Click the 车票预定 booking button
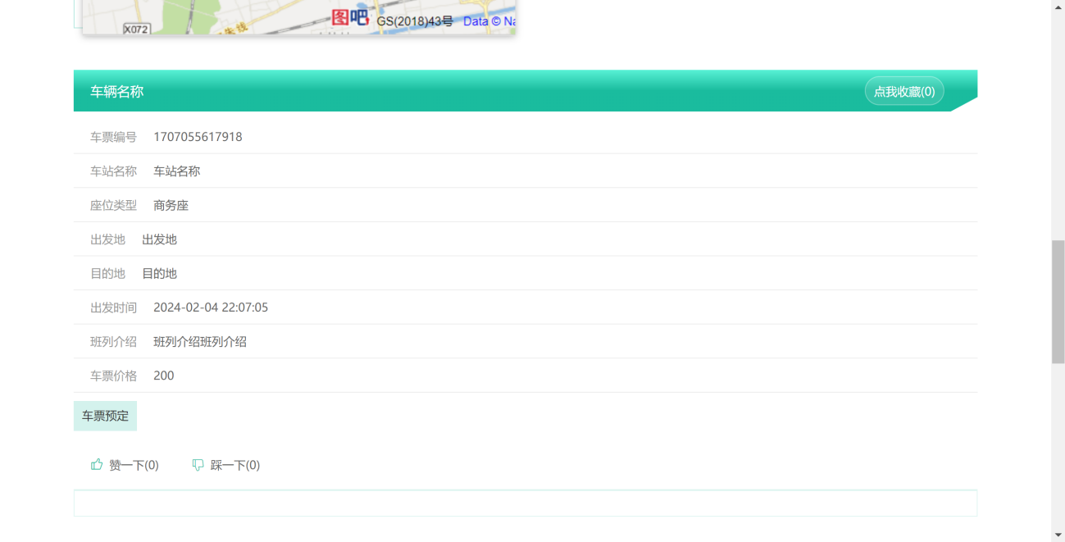Viewport: 1065px width, 542px height. click(x=105, y=416)
